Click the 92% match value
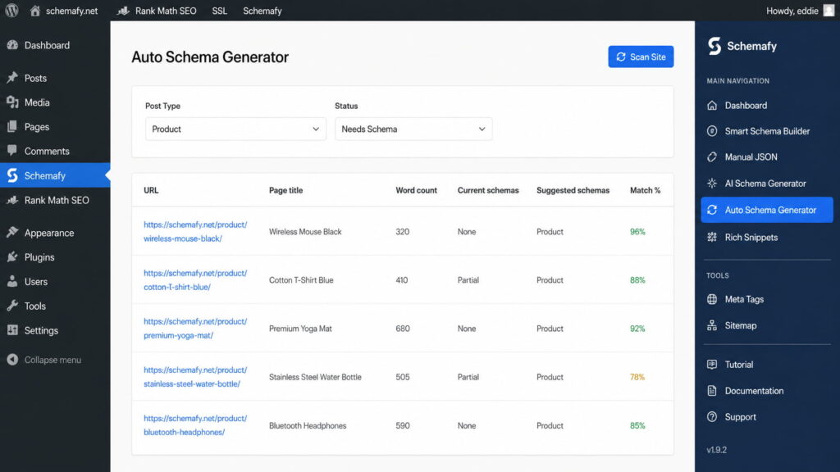This screenshot has width=840, height=472. [x=637, y=329]
